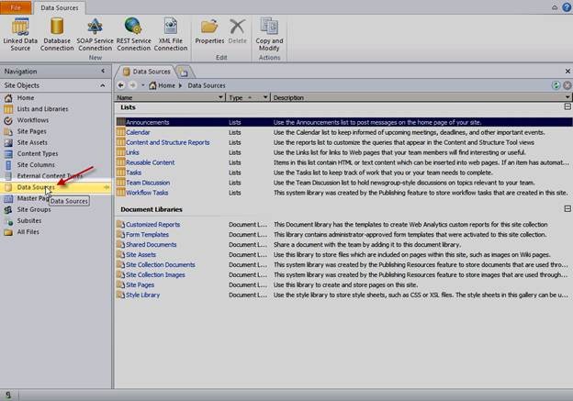This screenshot has width=573, height=401.
Task: Open the Type column filter dropdown
Action: click(265, 97)
